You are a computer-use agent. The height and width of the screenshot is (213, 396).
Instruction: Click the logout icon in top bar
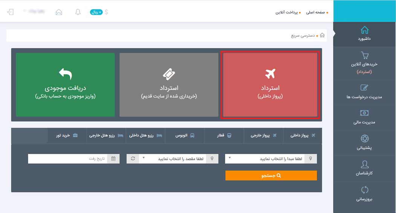click(11, 12)
